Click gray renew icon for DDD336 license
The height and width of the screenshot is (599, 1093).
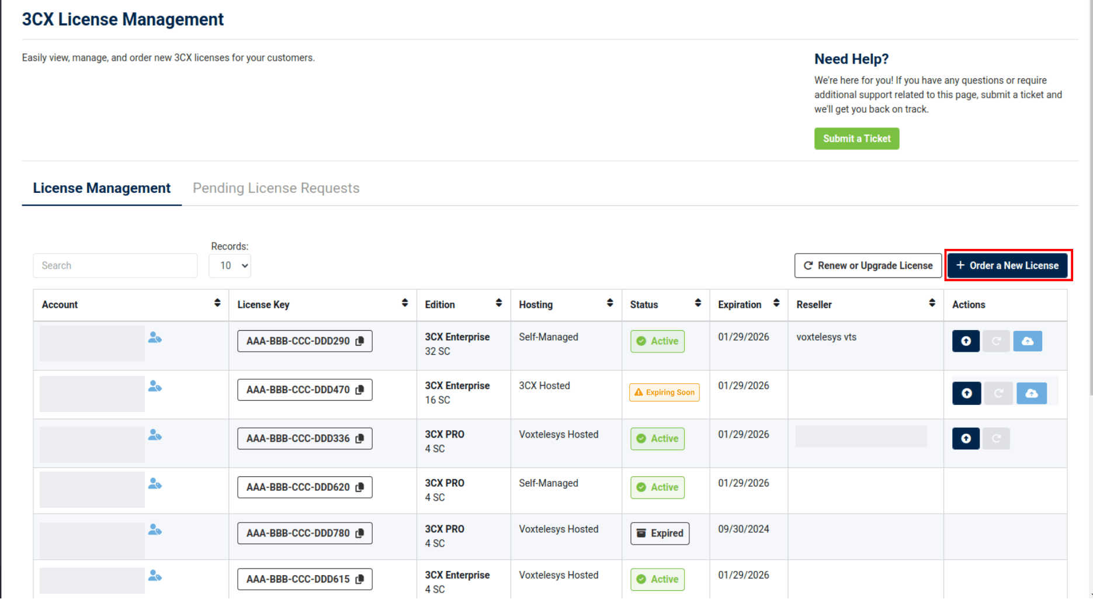coord(997,438)
